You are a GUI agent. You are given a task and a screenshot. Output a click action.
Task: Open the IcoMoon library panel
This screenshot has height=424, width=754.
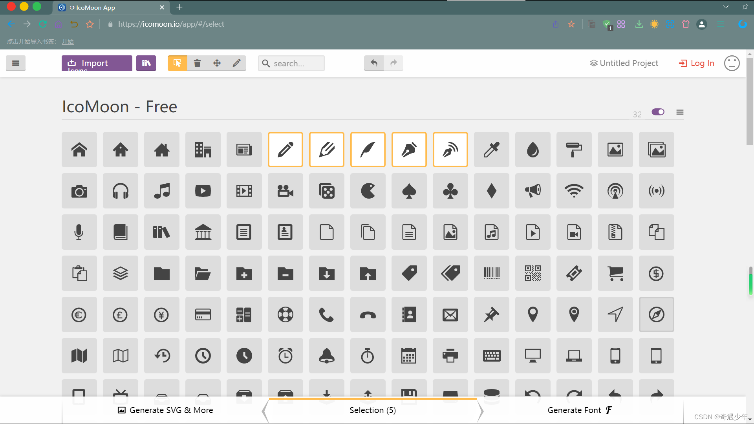pyautogui.click(x=146, y=63)
